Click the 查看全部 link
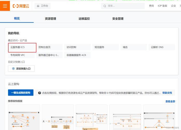The width and height of the screenshot is (181, 130). click(x=170, y=101)
